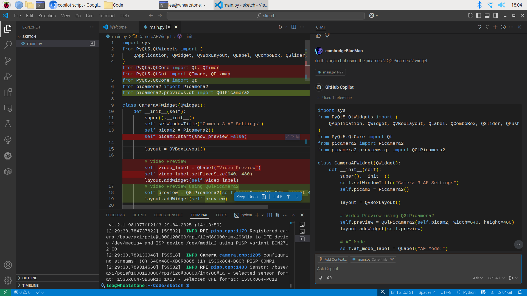Click the @ mention icon in chat

tap(329, 278)
